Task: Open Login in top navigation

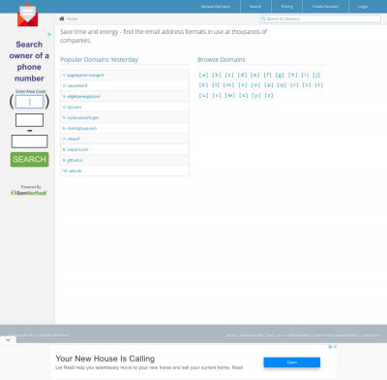Action: 363,7
